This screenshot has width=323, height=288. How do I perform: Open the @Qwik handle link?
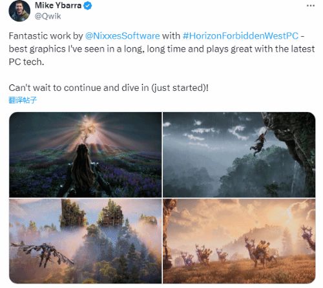(48, 16)
